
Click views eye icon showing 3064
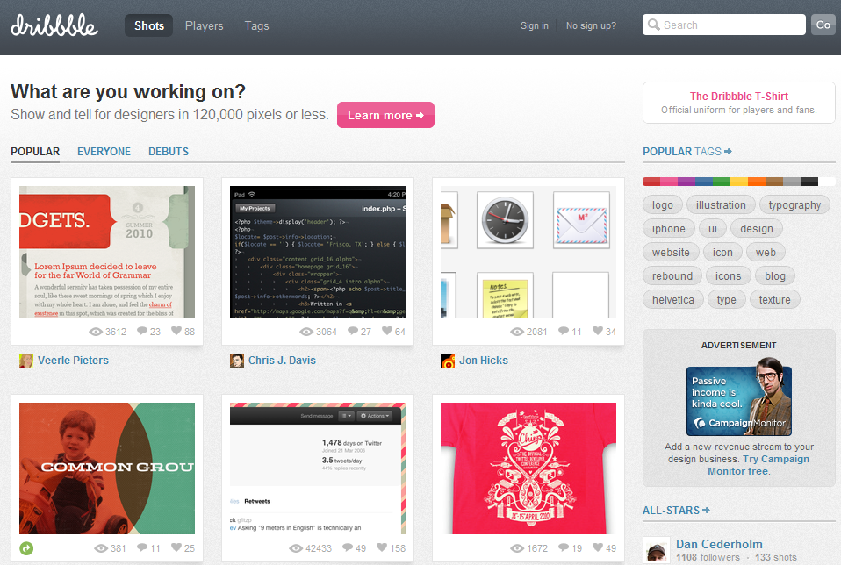click(x=306, y=332)
